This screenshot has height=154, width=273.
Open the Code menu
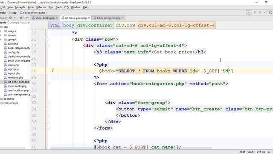click(x=31, y=7)
